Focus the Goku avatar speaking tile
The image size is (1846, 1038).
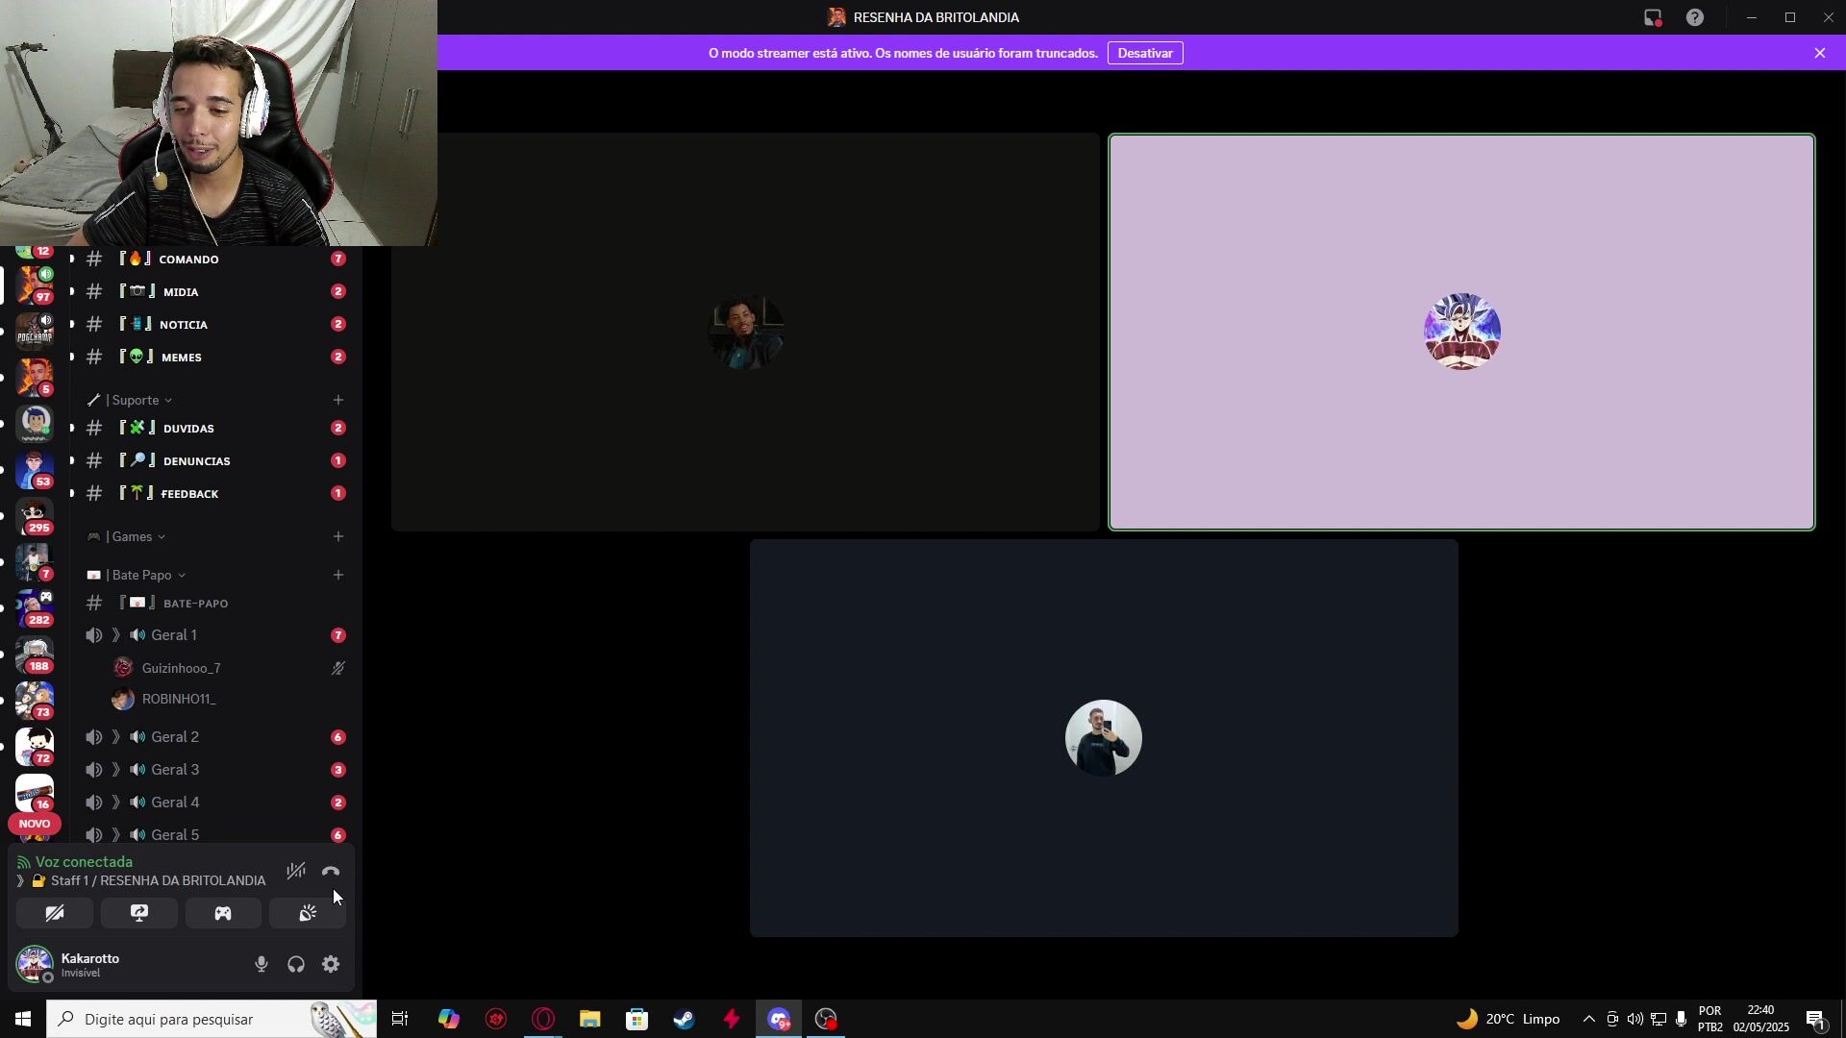point(1461,332)
